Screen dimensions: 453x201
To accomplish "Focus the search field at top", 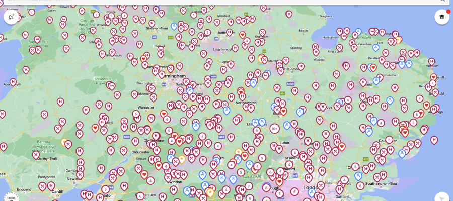I will click(x=226, y=2).
